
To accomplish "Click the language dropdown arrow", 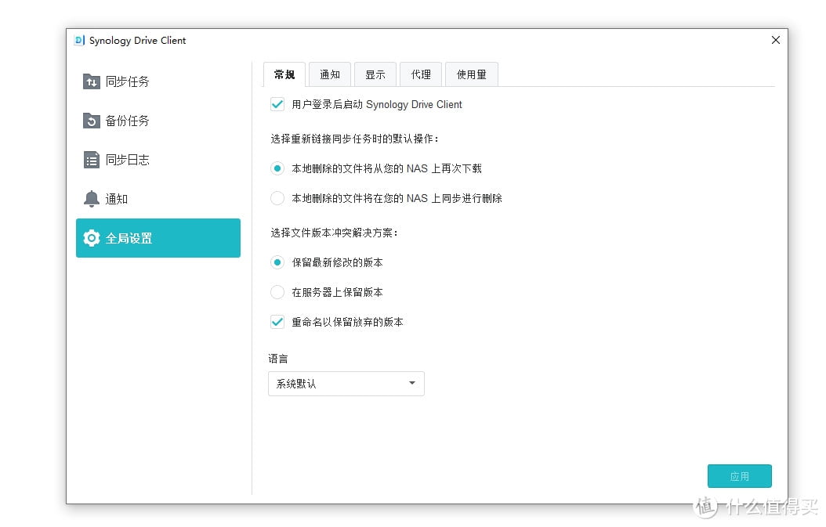I will [411, 383].
